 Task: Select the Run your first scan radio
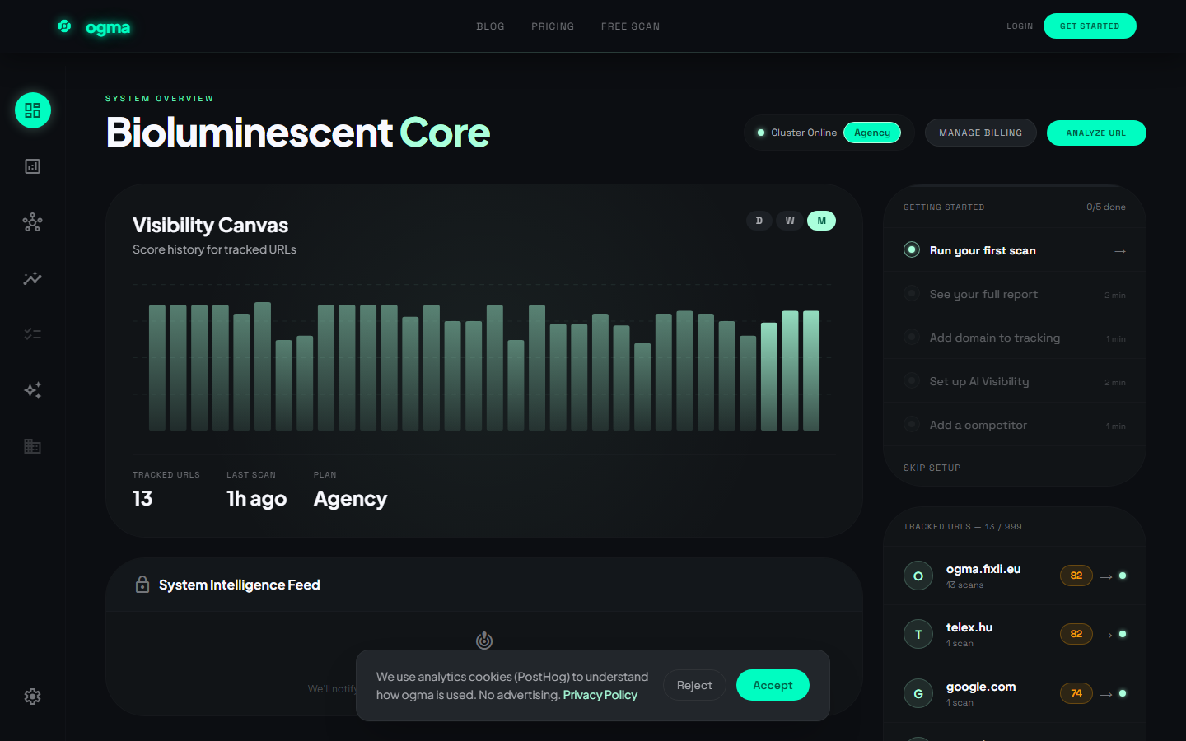[912, 249]
